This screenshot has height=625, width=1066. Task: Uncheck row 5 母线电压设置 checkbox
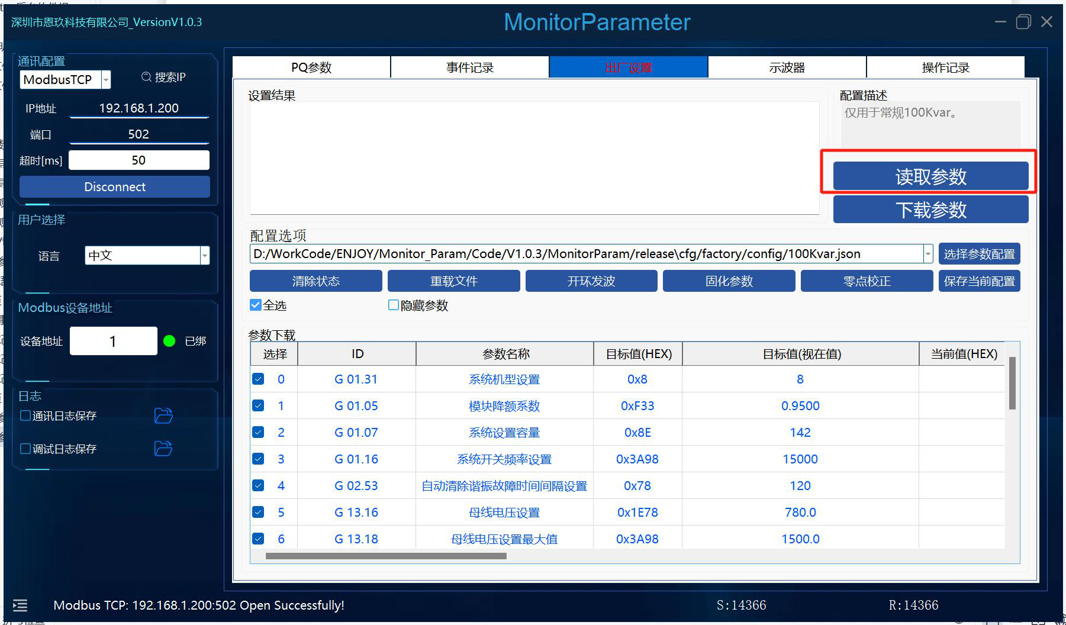click(258, 512)
